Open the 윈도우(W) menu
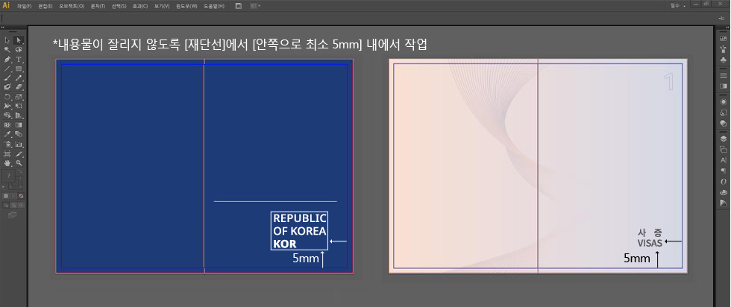The image size is (731, 307). click(x=186, y=6)
